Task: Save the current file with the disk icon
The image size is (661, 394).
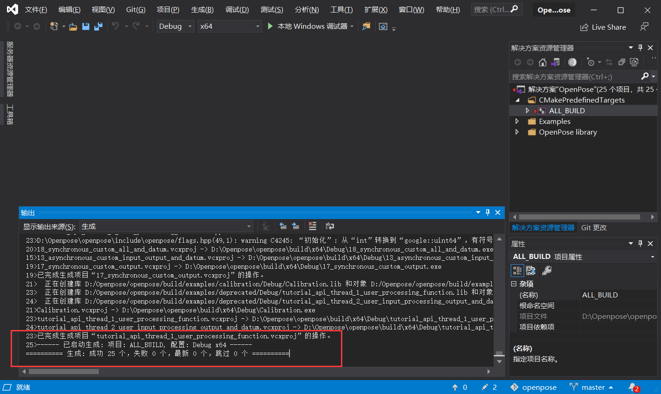Action: click(x=86, y=26)
